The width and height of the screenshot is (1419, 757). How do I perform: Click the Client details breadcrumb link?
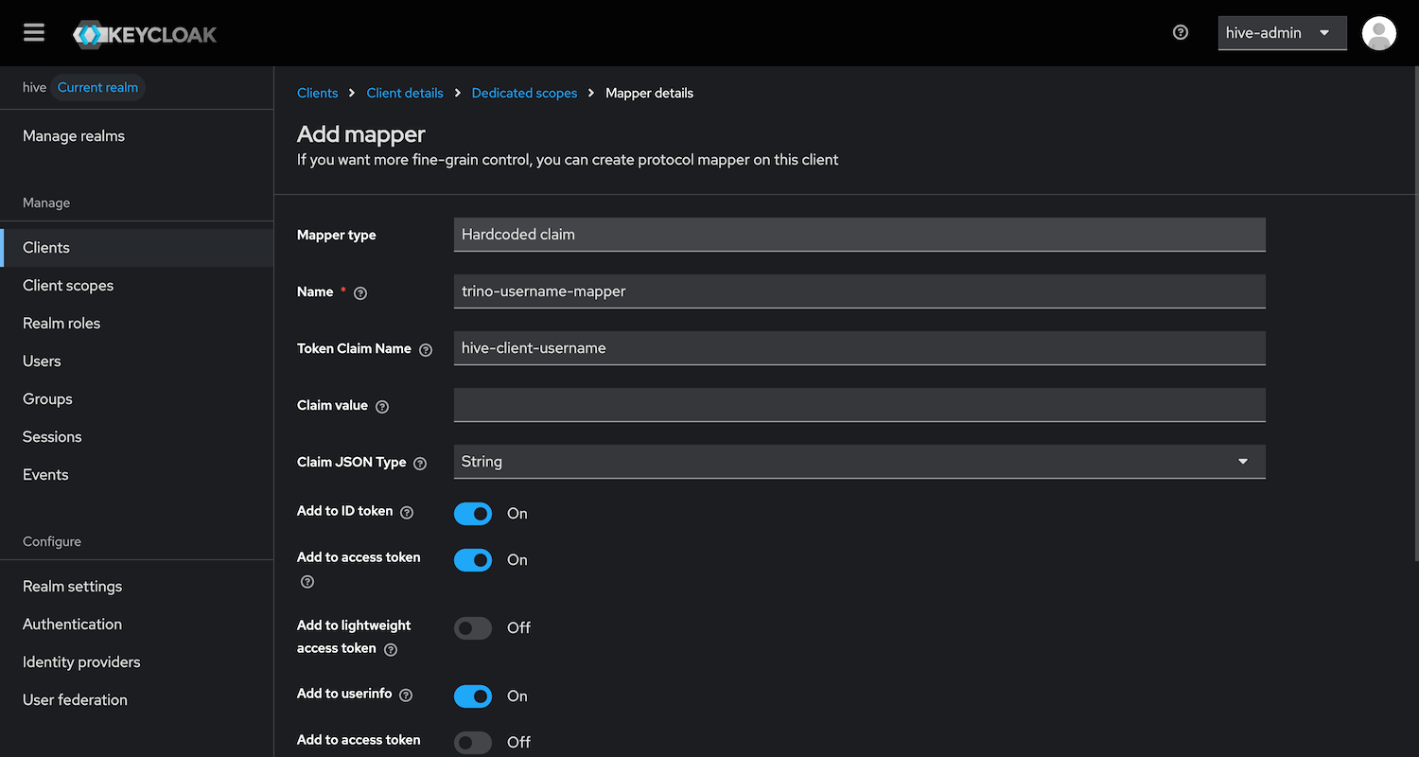405,93
